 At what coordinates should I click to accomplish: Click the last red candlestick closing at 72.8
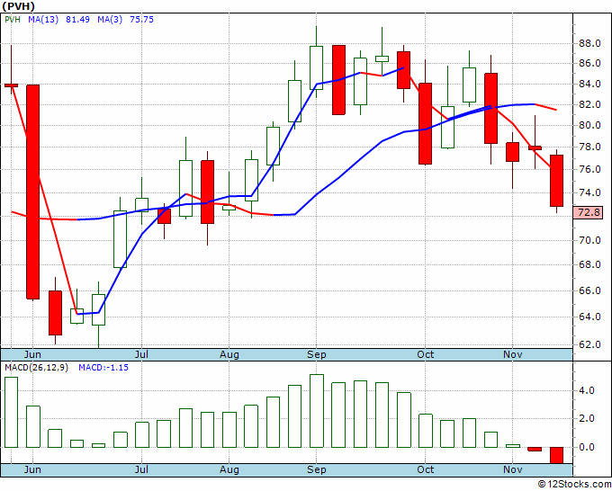556,181
